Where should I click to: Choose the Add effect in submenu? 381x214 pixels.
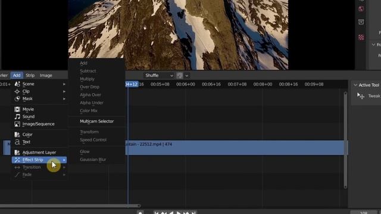[97, 63]
